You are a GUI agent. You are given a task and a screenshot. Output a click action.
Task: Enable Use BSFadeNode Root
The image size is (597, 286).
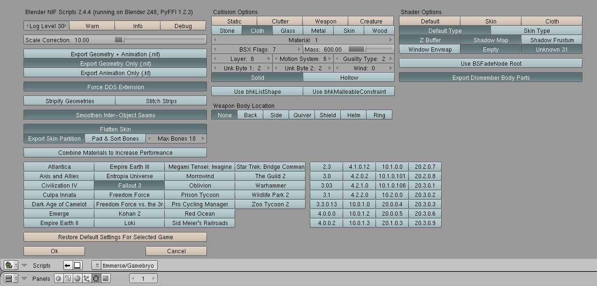click(490, 63)
